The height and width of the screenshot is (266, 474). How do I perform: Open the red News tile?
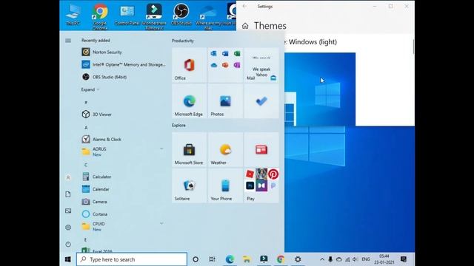(x=261, y=149)
